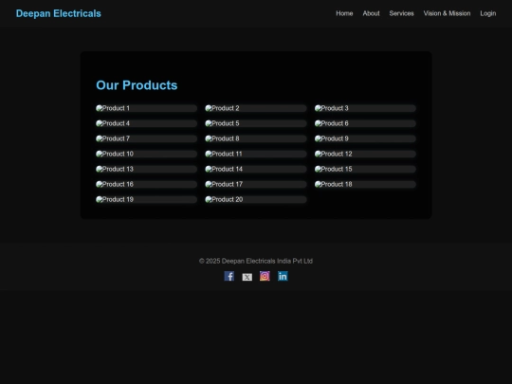Open the About nav link
512x384 pixels.
click(372, 13)
